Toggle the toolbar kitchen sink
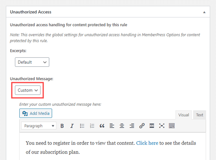The width and height of the screenshot is (216, 160). coord(172,126)
